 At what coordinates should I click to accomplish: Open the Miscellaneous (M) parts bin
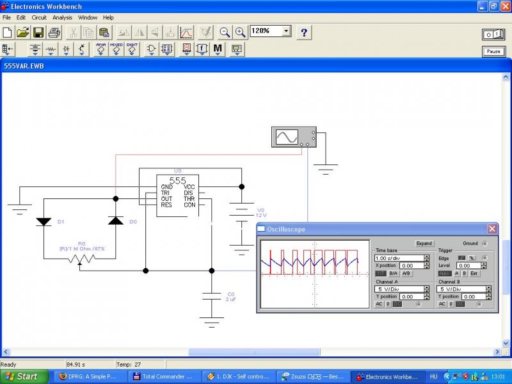218,49
